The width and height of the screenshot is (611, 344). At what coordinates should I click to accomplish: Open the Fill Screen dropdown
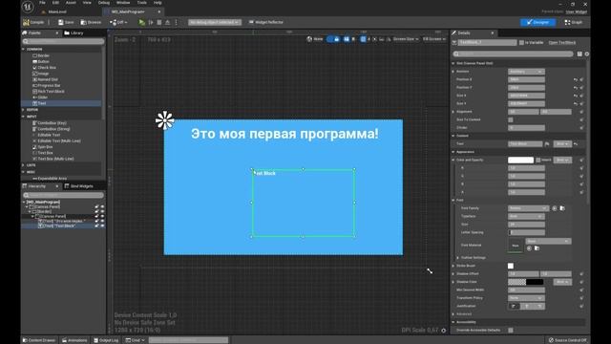point(434,39)
